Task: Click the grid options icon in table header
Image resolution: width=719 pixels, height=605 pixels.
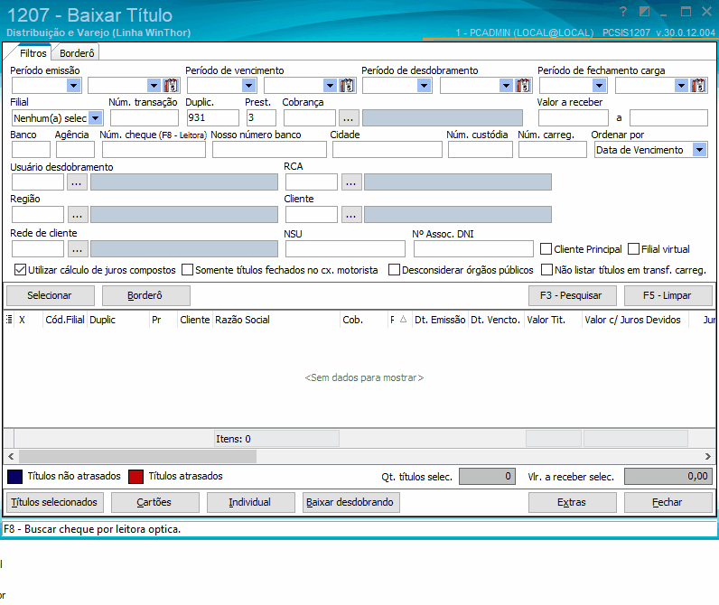Action: [x=9, y=320]
